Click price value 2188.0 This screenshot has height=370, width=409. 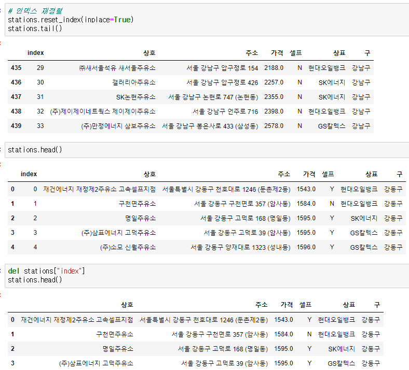[x=274, y=68]
